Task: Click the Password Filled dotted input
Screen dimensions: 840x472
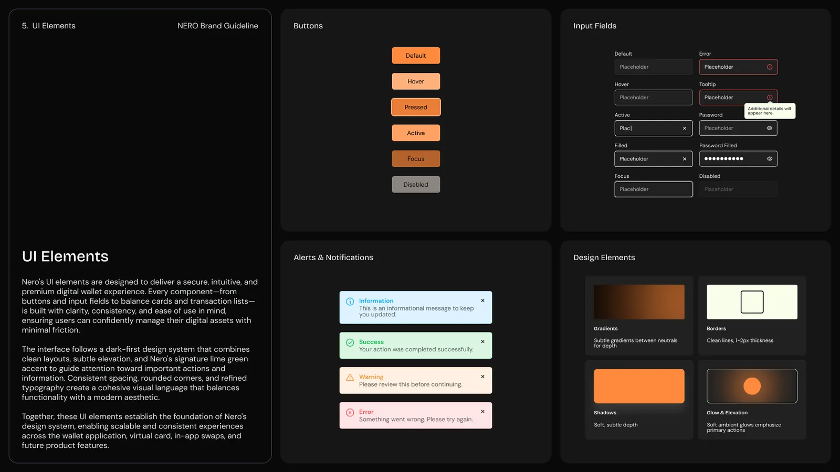Action: (x=738, y=159)
